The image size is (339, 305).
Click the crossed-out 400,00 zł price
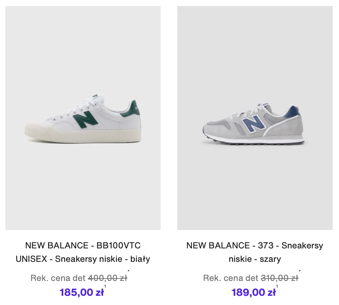[108, 278]
